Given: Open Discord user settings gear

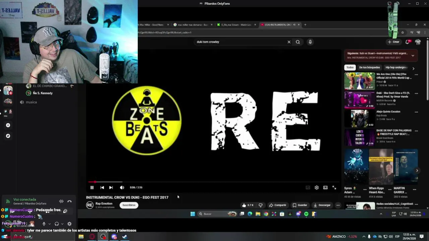Looking at the screenshot, I should pyautogui.click(x=69, y=224).
